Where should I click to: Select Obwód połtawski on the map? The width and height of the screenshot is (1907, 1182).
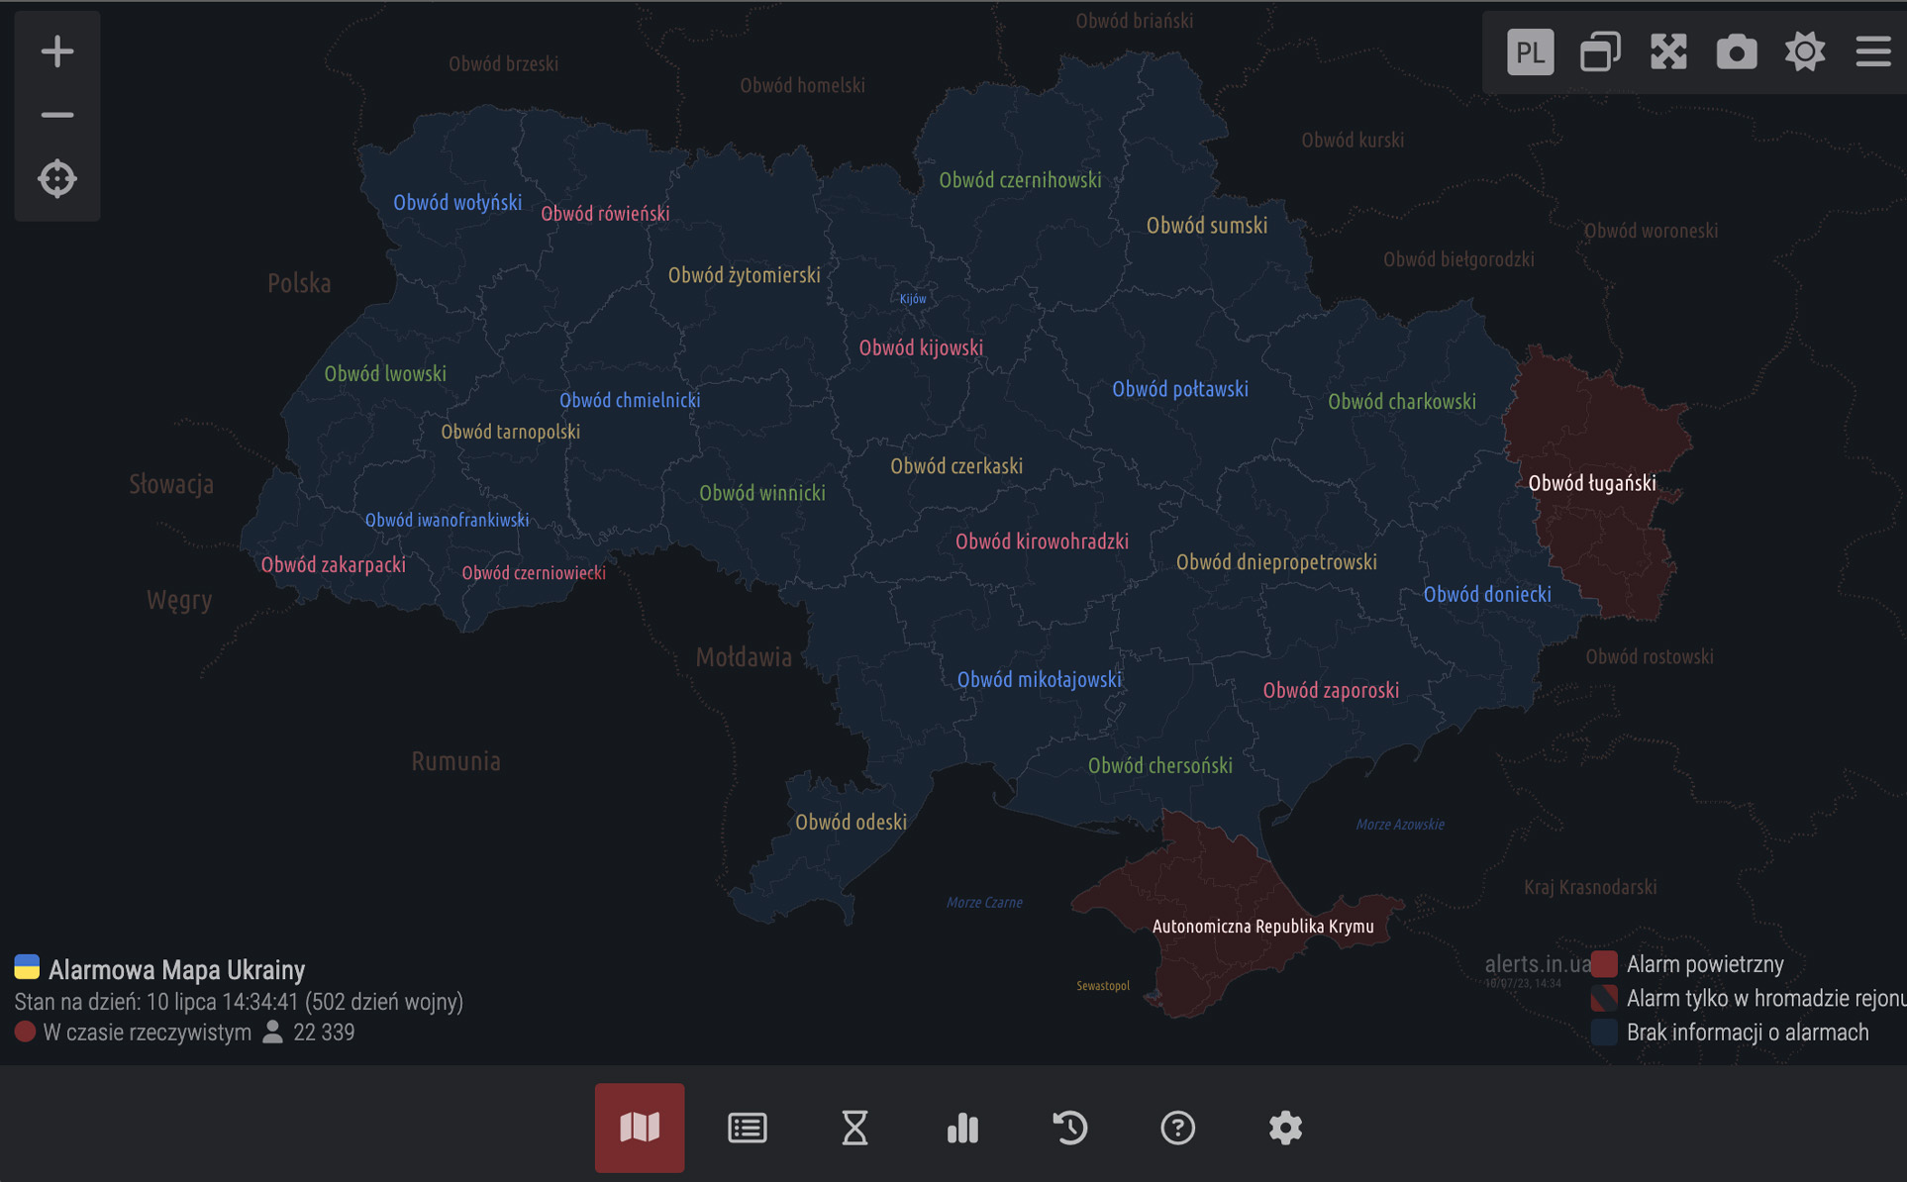1180,389
